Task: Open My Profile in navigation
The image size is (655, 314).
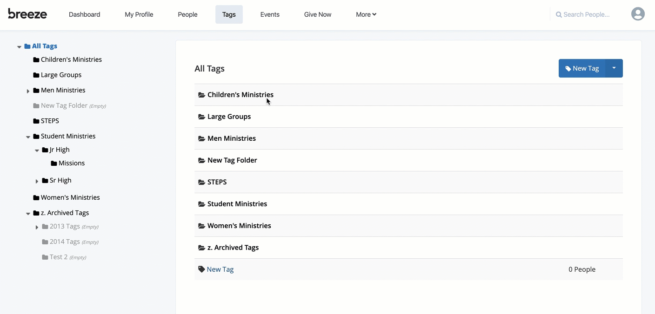Action: tap(139, 14)
